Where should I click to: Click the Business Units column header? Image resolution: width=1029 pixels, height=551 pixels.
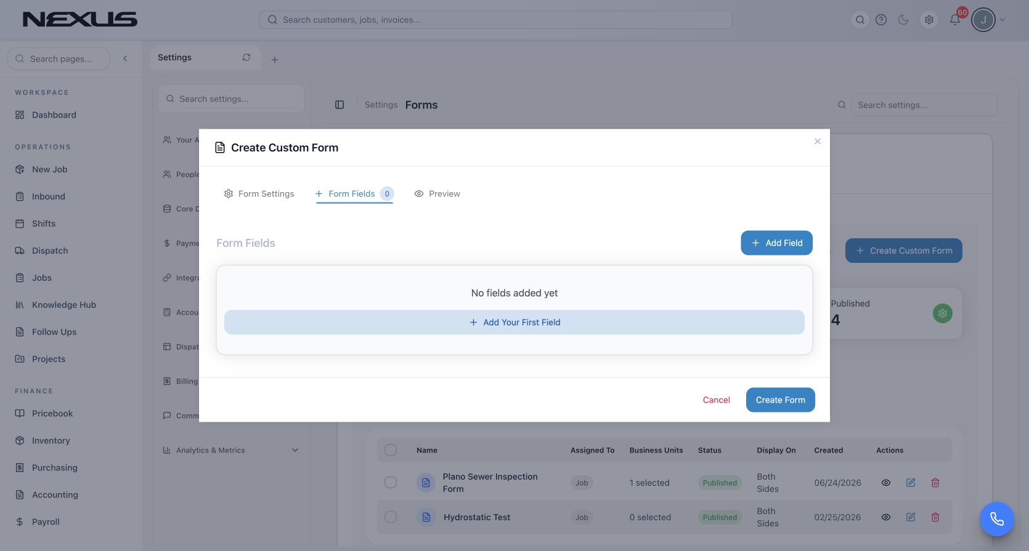(656, 451)
